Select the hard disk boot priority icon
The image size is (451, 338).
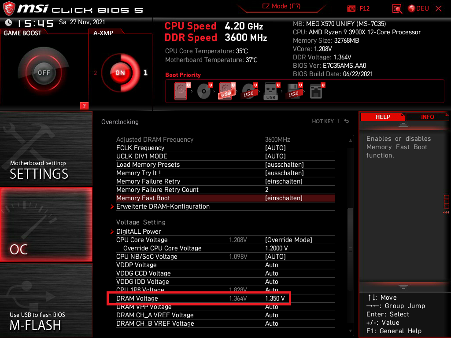[x=182, y=91]
